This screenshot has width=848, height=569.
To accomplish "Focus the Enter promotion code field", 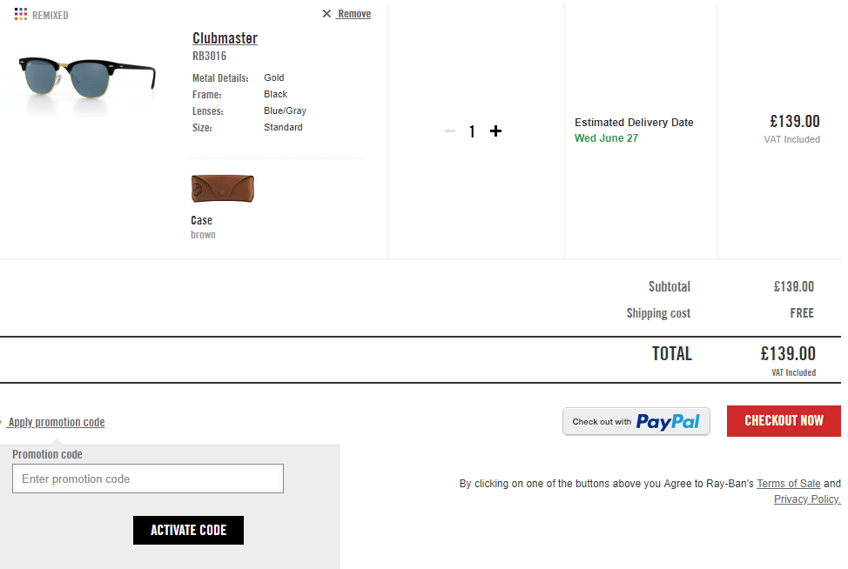I will coord(148,479).
